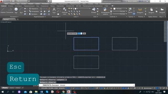Screen dimensions: 168x94
Task: Click the Mirror icon in Editing panel
Action: (x=41, y=11)
